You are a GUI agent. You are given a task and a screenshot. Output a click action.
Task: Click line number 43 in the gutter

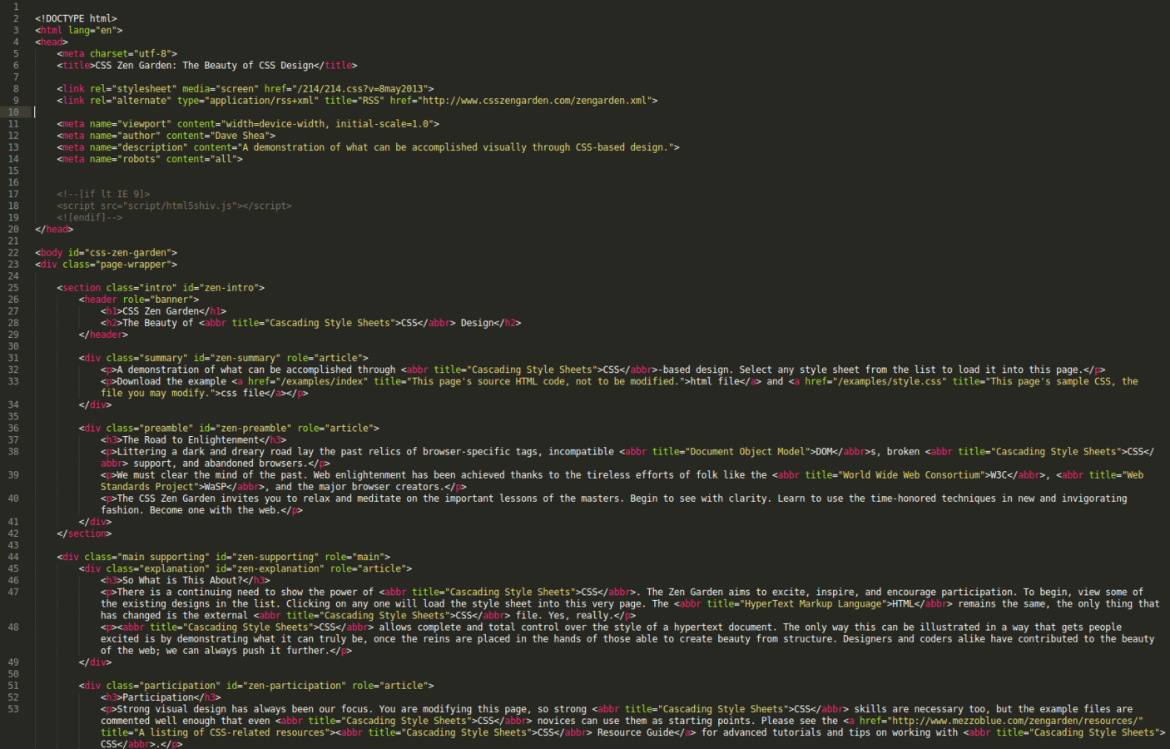pos(13,544)
